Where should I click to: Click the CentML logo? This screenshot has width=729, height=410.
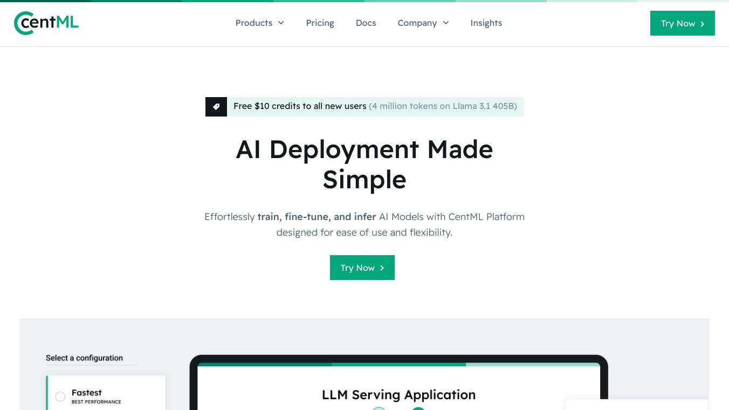pyautogui.click(x=46, y=23)
